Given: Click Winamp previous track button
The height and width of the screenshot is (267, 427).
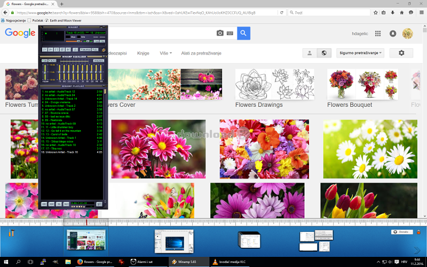Looking at the screenshot, I should [x=45, y=50].
